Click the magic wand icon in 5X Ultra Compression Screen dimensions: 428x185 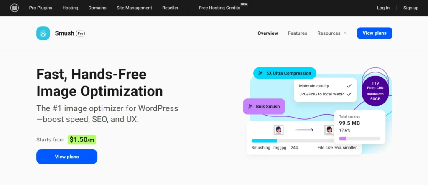tap(260, 73)
